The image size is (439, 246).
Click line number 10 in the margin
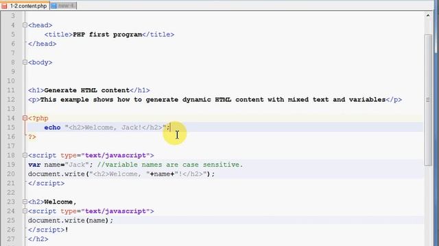coord(11,81)
